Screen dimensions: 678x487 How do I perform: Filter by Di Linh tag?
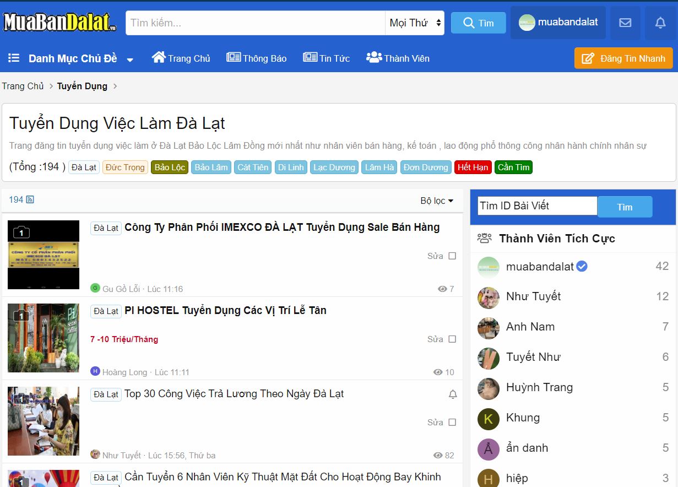point(291,167)
